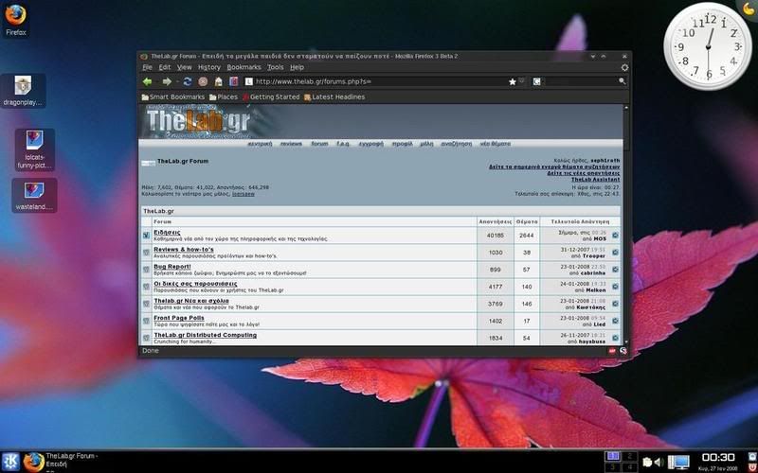Open last poster hayabusa link
The image size is (758, 473).
592,342
